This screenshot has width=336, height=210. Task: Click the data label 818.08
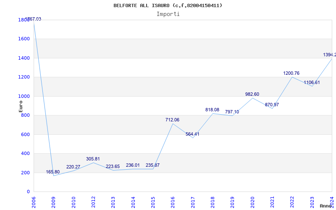pyautogui.click(x=212, y=110)
